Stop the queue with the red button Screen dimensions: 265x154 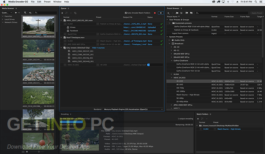[155, 13]
